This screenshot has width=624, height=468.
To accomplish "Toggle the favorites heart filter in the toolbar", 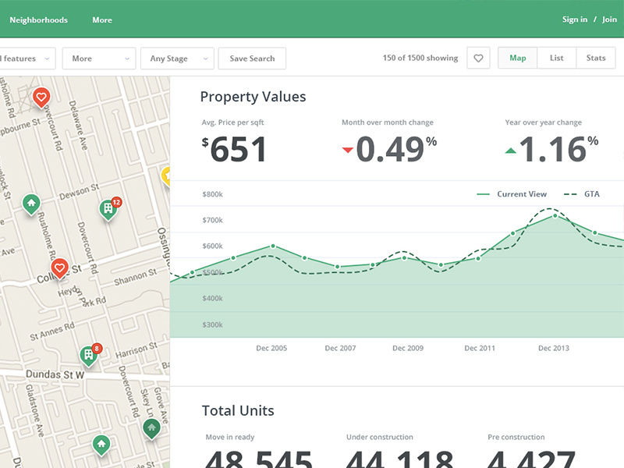I will pyautogui.click(x=478, y=57).
